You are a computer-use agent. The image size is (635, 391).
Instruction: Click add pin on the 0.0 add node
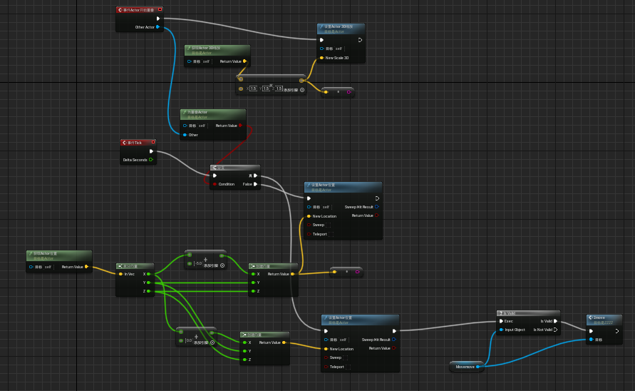[x=213, y=342]
